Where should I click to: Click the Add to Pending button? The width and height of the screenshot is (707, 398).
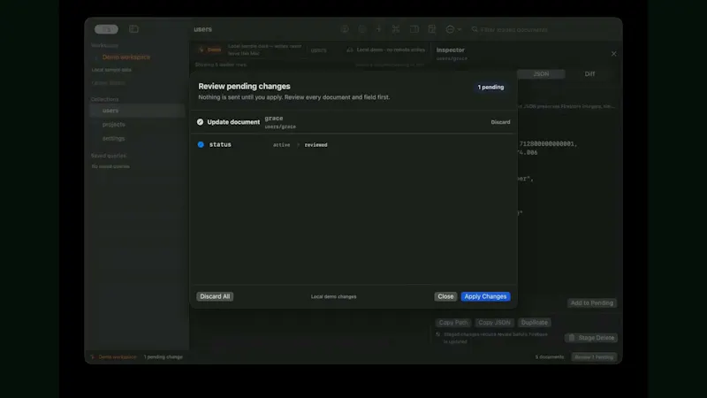592,302
